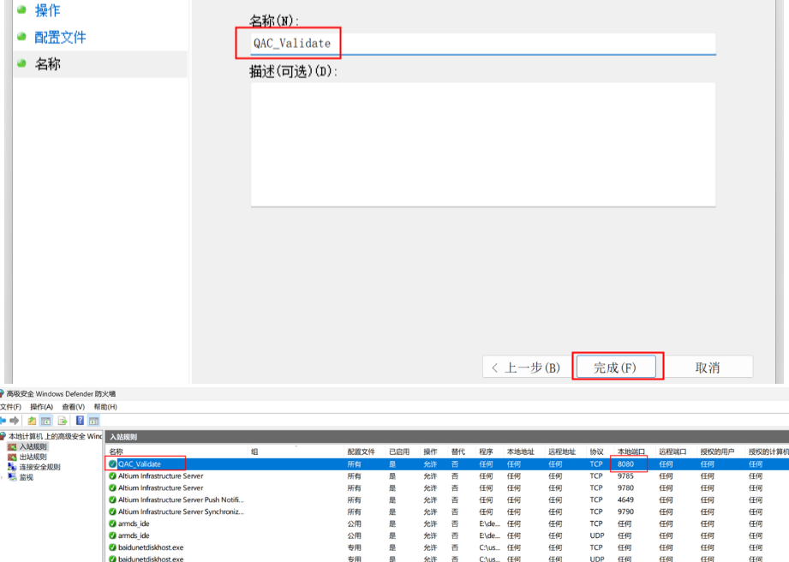Open 连接安全规则 in the left tree
This screenshot has height=562, width=789.
tap(39, 467)
